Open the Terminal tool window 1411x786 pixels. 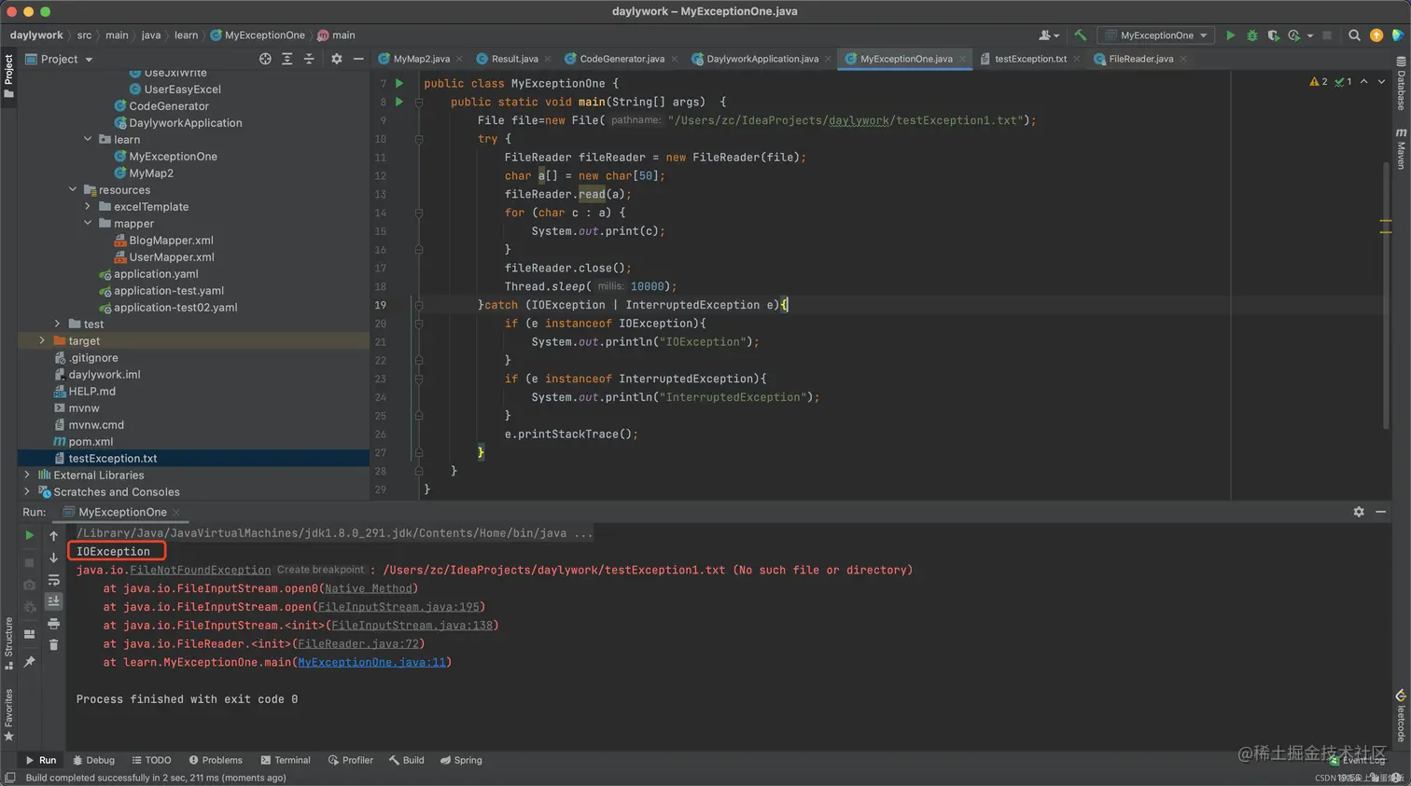point(286,760)
